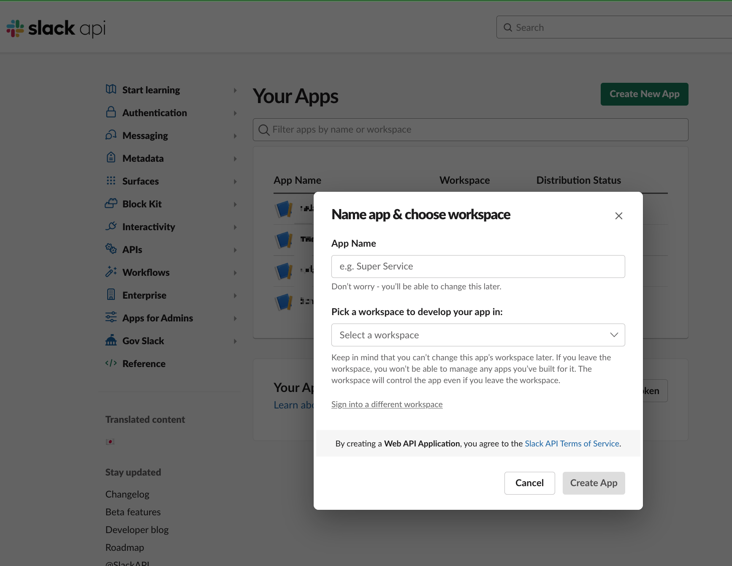
Task: Click the first app's notebook icon
Action: pos(284,209)
